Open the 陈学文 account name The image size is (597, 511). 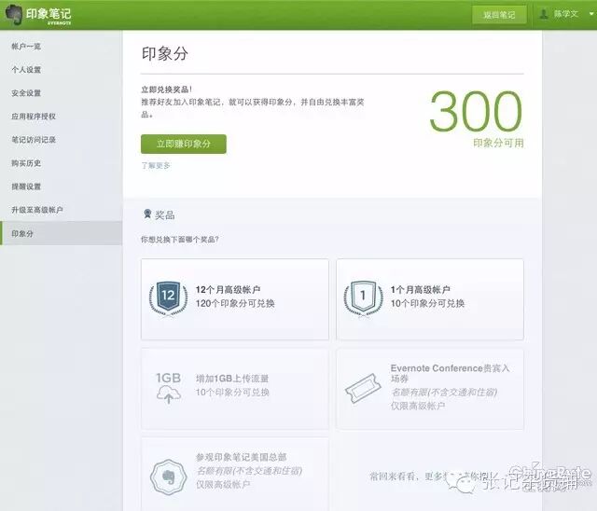click(566, 14)
